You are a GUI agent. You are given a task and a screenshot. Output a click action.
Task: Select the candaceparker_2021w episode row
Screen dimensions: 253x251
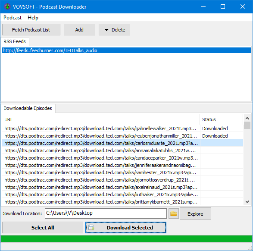click(x=123, y=158)
